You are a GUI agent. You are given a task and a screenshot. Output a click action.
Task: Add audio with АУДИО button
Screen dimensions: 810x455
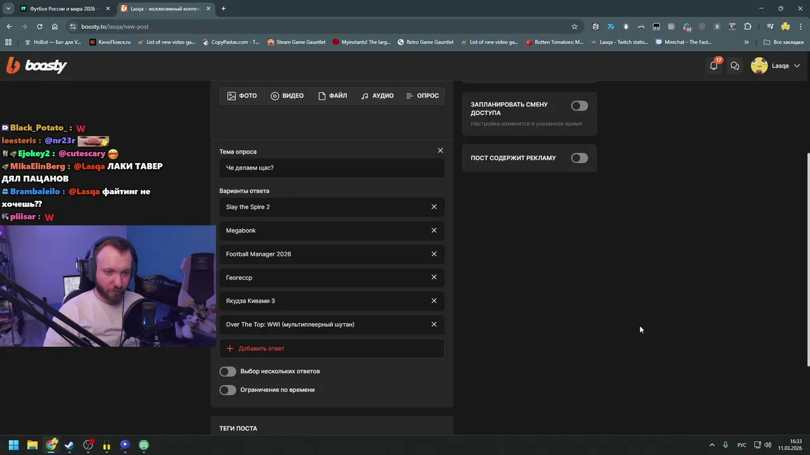pyautogui.click(x=377, y=96)
